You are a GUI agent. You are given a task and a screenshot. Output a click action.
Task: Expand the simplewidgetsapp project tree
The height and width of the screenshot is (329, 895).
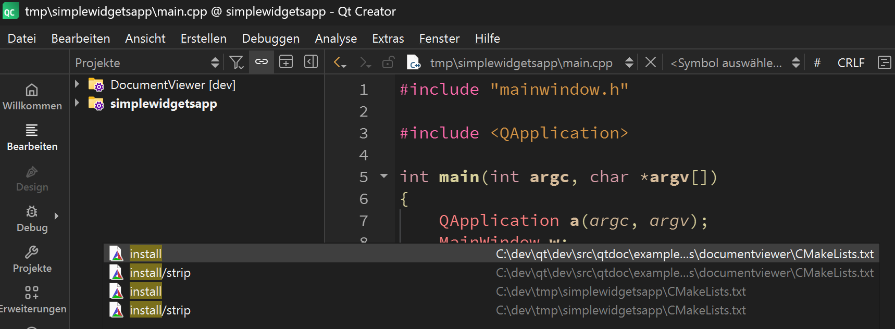click(x=77, y=103)
